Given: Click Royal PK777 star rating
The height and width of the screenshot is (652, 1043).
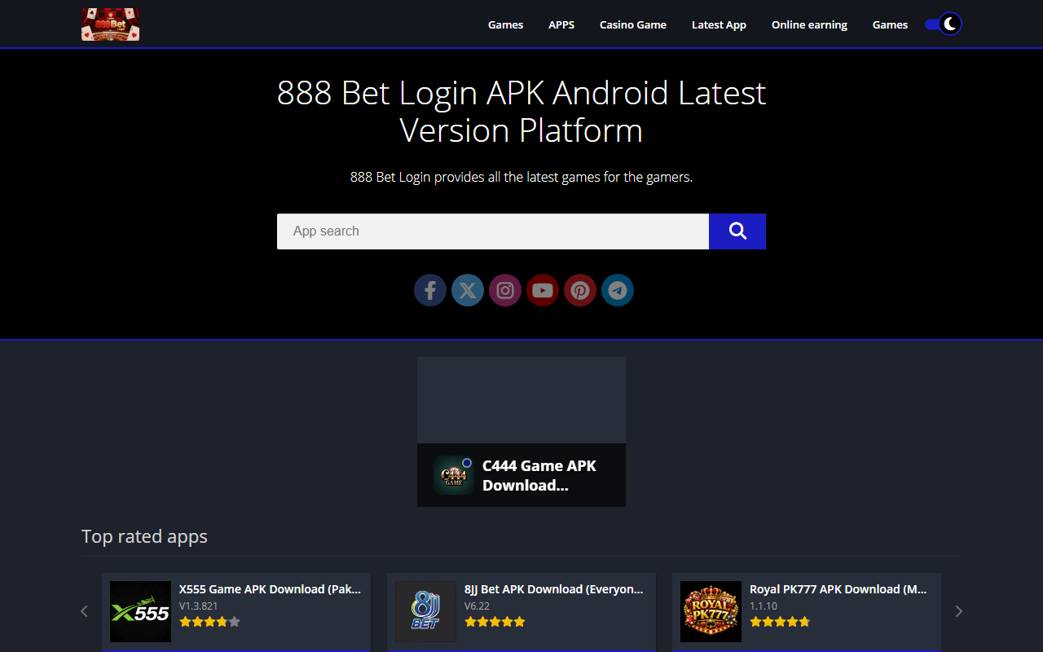Looking at the screenshot, I should point(780,622).
